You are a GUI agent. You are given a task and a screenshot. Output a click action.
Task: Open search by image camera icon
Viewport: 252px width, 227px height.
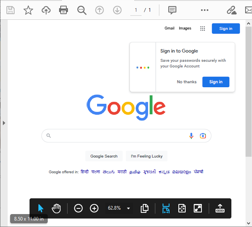(x=203, y=136)
